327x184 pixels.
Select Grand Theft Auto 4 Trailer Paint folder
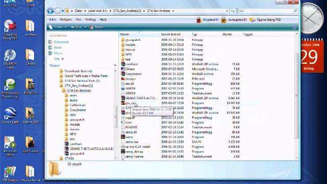coord(86,76)
